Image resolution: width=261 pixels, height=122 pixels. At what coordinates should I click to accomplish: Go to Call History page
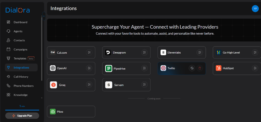point(21,77)
